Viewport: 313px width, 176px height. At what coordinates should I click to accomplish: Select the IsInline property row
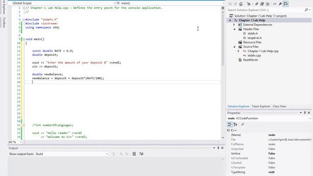[x=269, y=154]
